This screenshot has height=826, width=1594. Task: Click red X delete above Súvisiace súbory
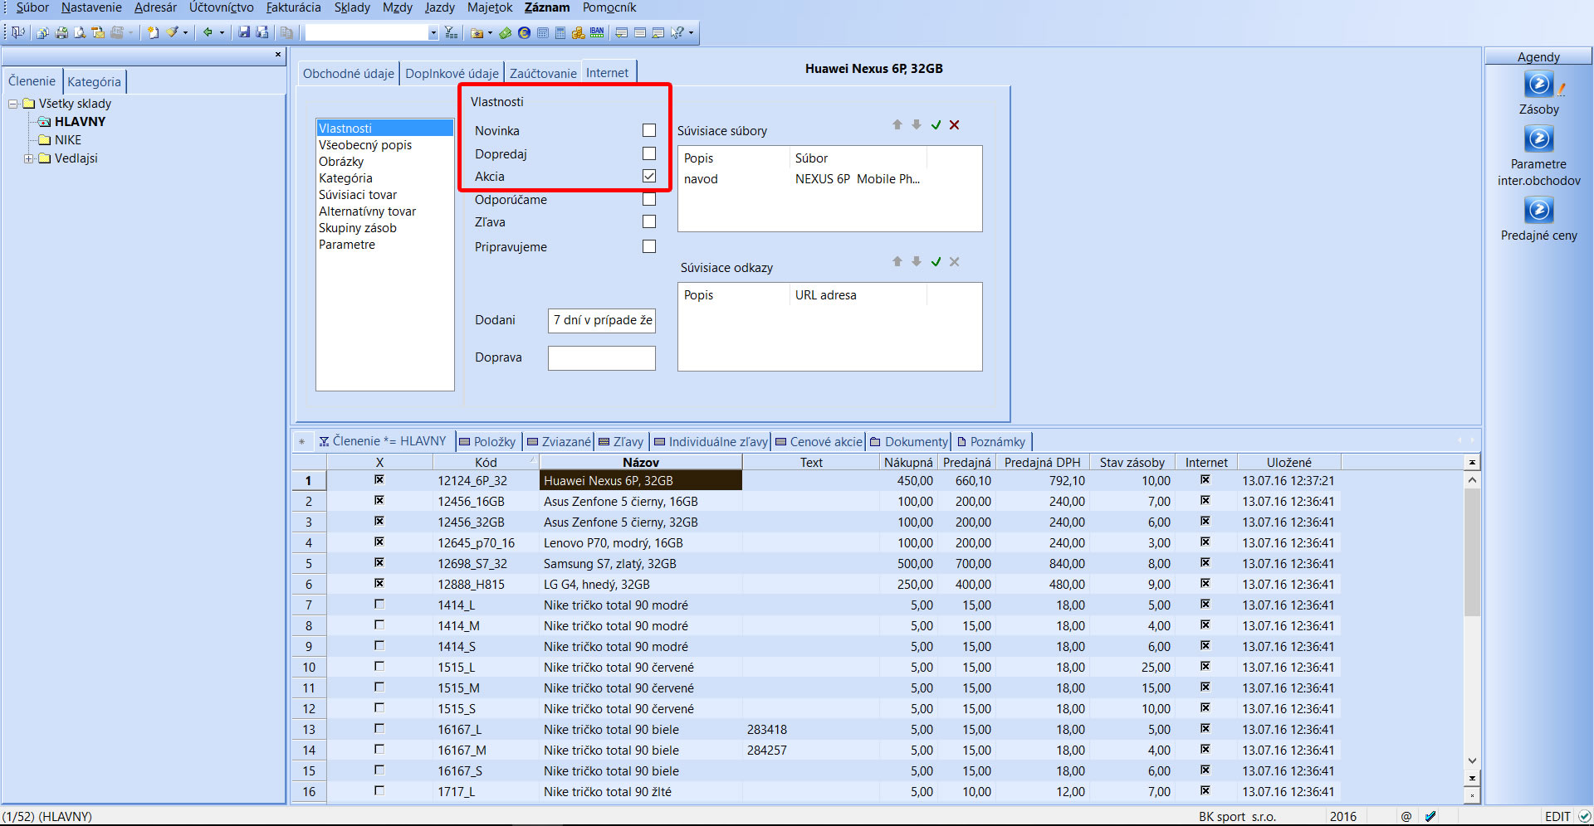[x=955, y=125]
